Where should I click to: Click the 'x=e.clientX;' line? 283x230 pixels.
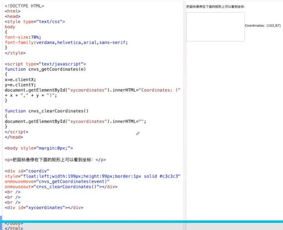coord(20,80)
